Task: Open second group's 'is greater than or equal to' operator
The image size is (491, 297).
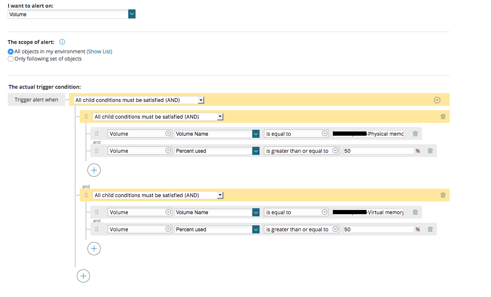Action: (x=301, y=229)
